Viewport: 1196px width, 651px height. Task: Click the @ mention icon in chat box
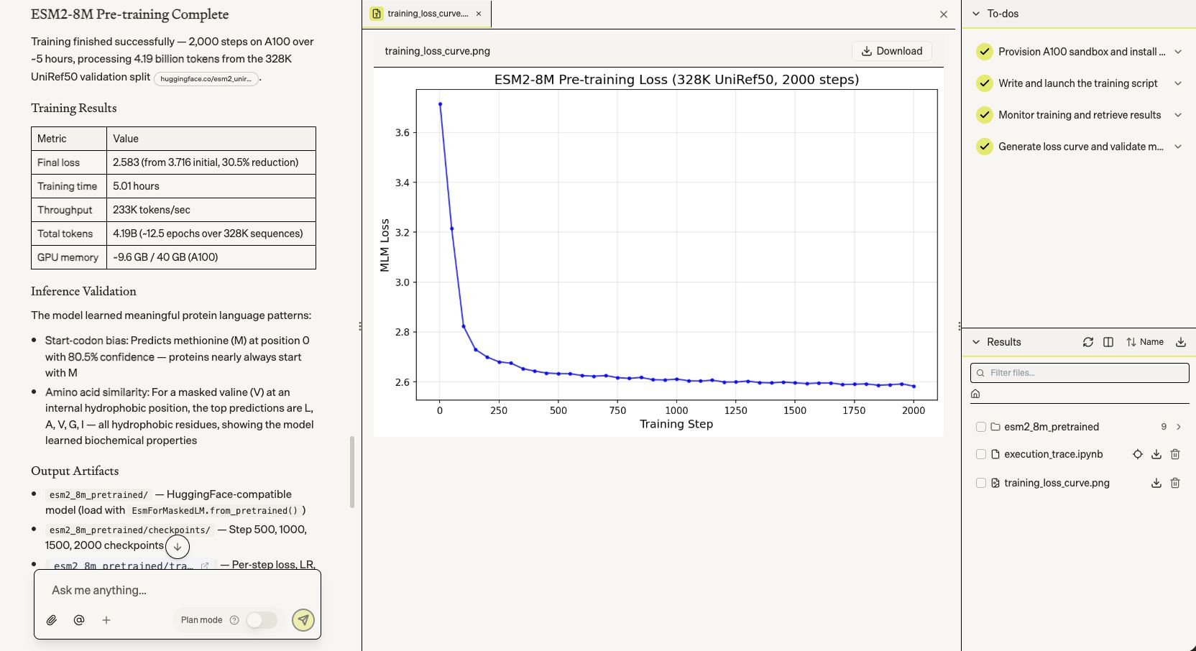79,620
